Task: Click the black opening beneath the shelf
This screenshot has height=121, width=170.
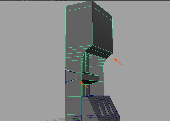Action: (x=90, y=83)
